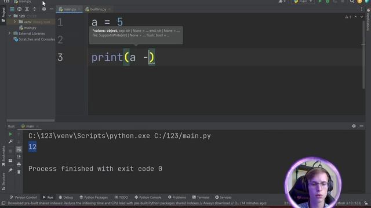
Task: Click the highlighted 12 output in console
Action: pos(32,147)
